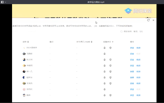Click the camera icon in 魏来's row

pyautogui.click(x=110, y=95)
